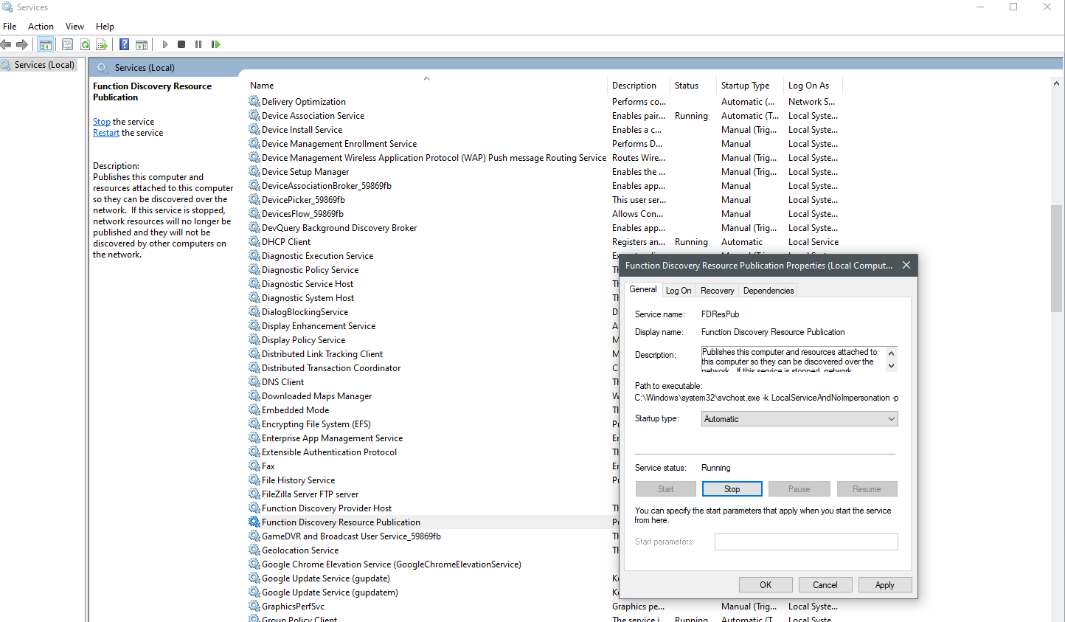Viewport: 1065px width, 622px height.
Task: Click the Stop Service toolbar icon
Action: tap(181, 44)
